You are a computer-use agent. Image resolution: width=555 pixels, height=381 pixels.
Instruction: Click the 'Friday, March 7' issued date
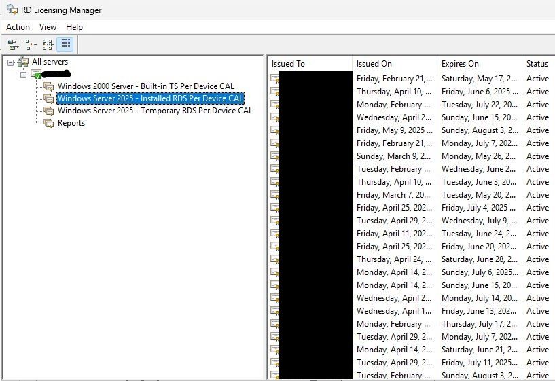[x=393, y=195]
